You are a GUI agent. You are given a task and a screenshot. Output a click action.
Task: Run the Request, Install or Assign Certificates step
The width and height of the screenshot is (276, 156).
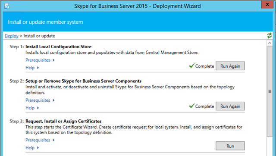tap(230, 146)
